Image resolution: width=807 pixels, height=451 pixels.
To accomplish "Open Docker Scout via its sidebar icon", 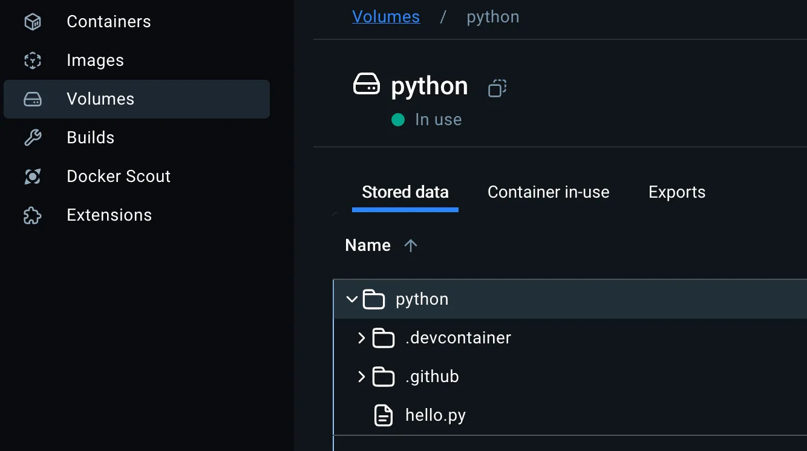I will [x=32, y=176].
